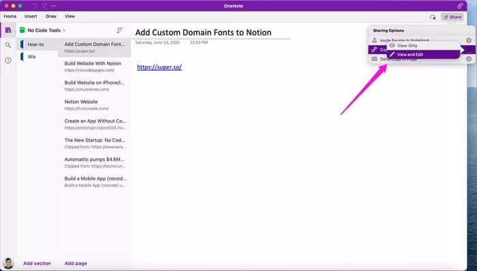Click arrow beside Send Copy of Page
Screen dimensions: 477x271
(x=469, y=59)
